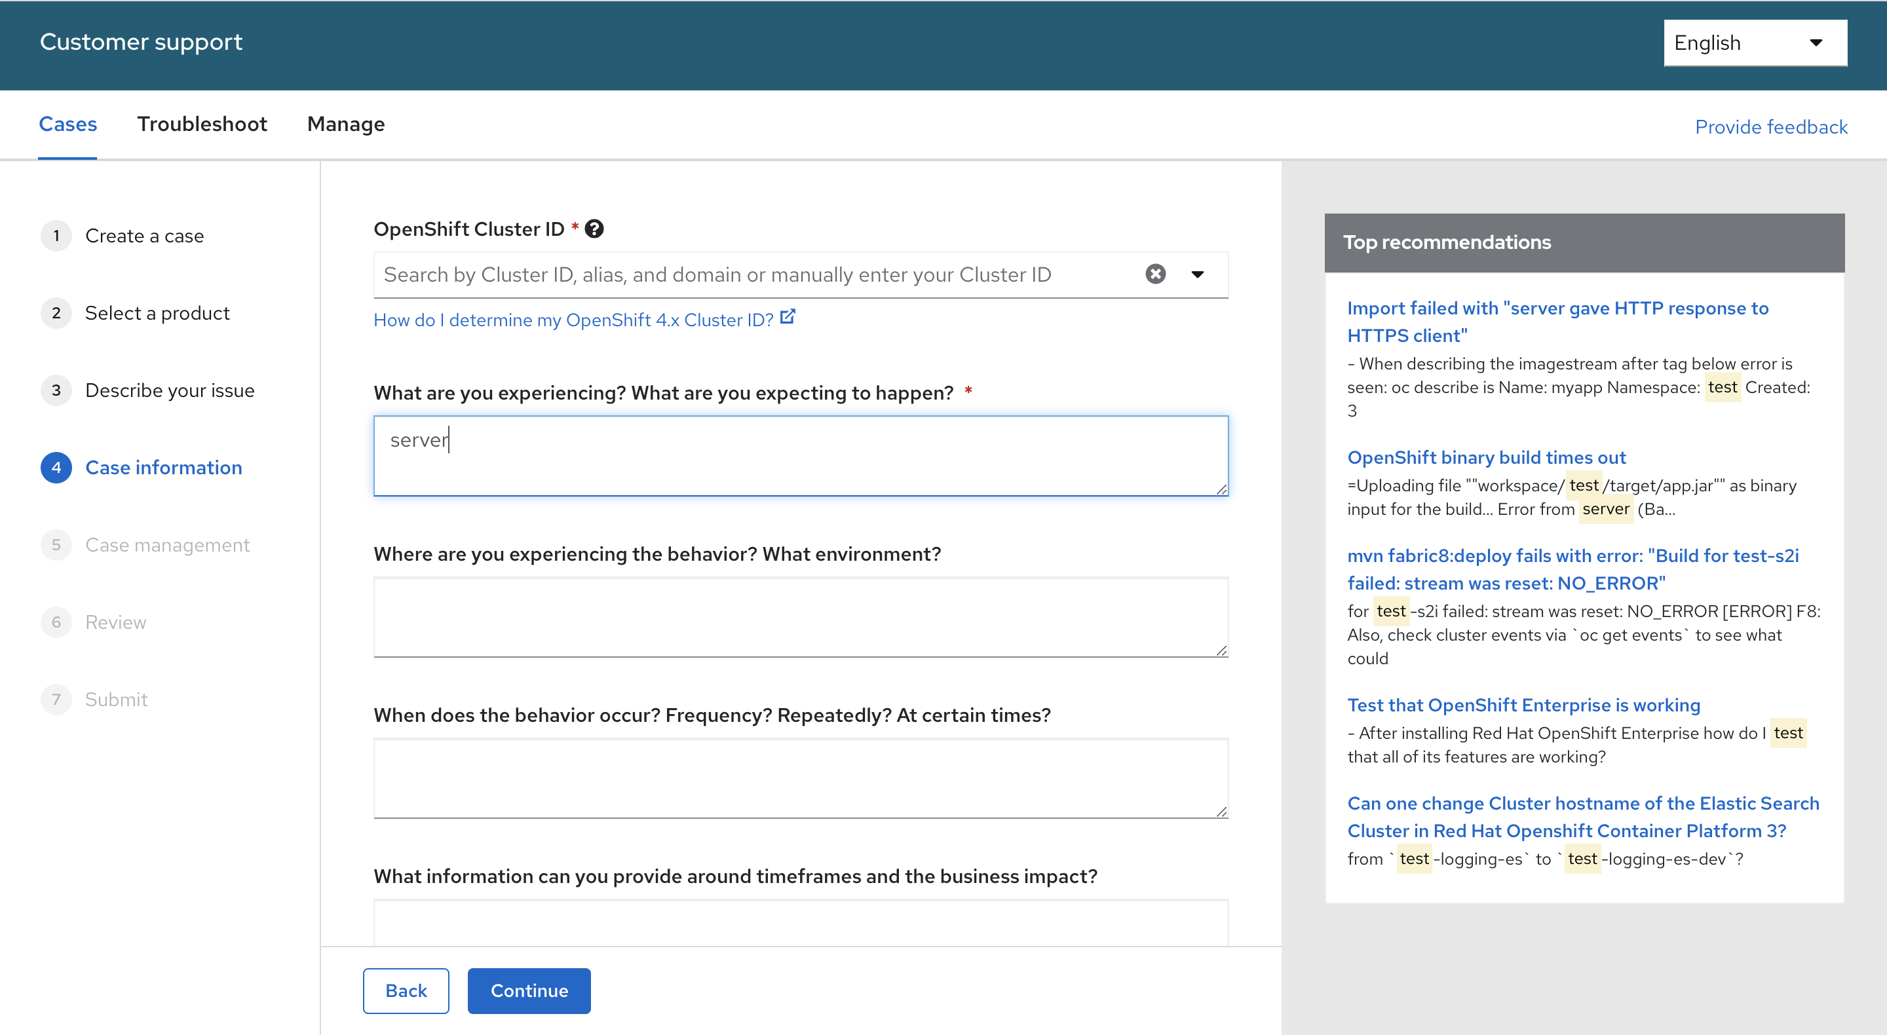Select step 3 Describe your issue expander
Viewport: 1887px width, 1035px height.
(168, 390)
